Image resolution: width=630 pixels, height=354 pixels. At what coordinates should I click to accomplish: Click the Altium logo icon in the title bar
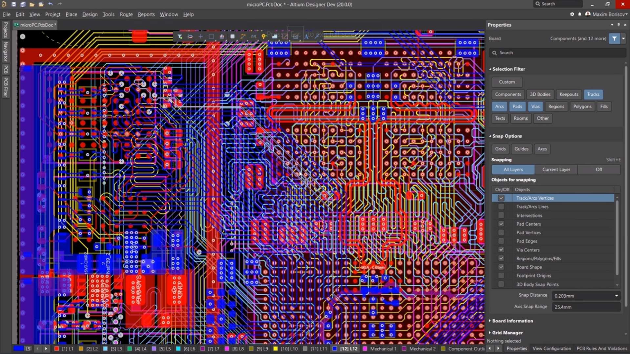(x=4, y=4)
